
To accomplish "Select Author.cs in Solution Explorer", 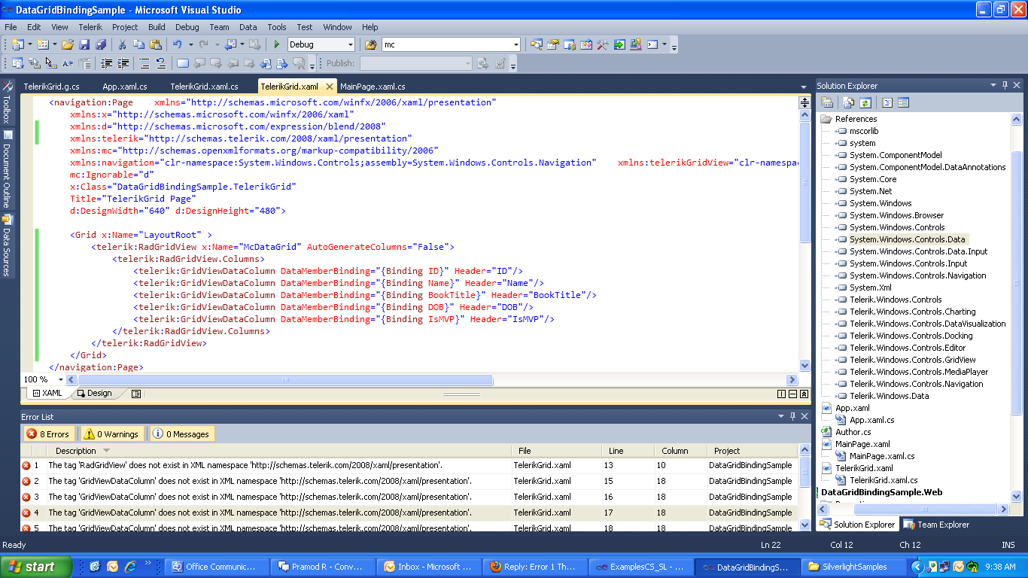I will pos(853,432).
